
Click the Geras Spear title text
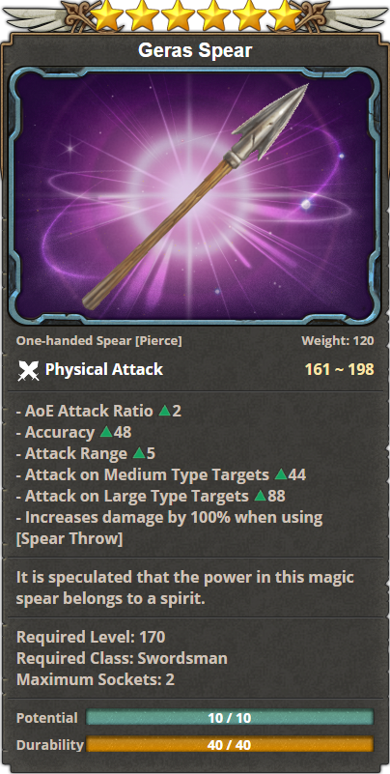coord(195,50)
